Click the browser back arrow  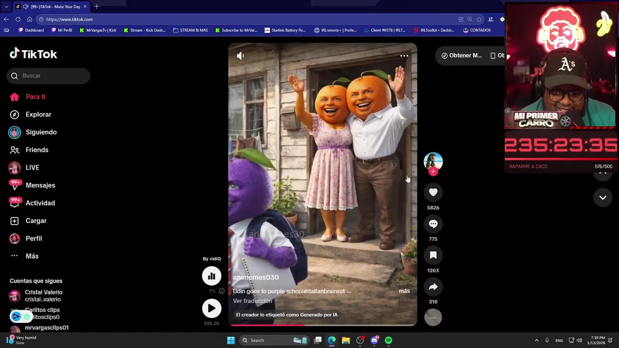point(6,19)
